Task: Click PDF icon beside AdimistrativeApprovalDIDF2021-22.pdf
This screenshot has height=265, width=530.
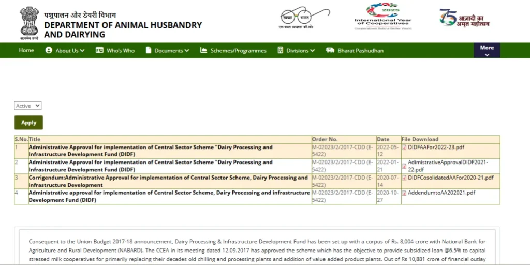Action: [x=404, y=166]
